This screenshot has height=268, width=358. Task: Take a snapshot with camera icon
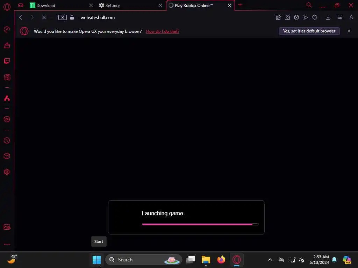point(287,17)
